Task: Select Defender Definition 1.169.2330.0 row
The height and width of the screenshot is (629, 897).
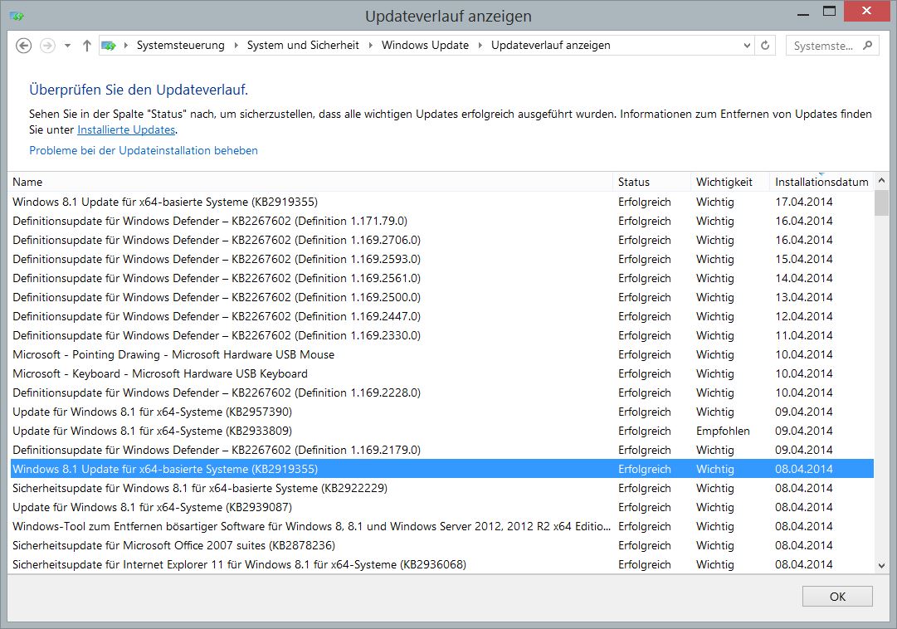Action: [x=442, y=335]
